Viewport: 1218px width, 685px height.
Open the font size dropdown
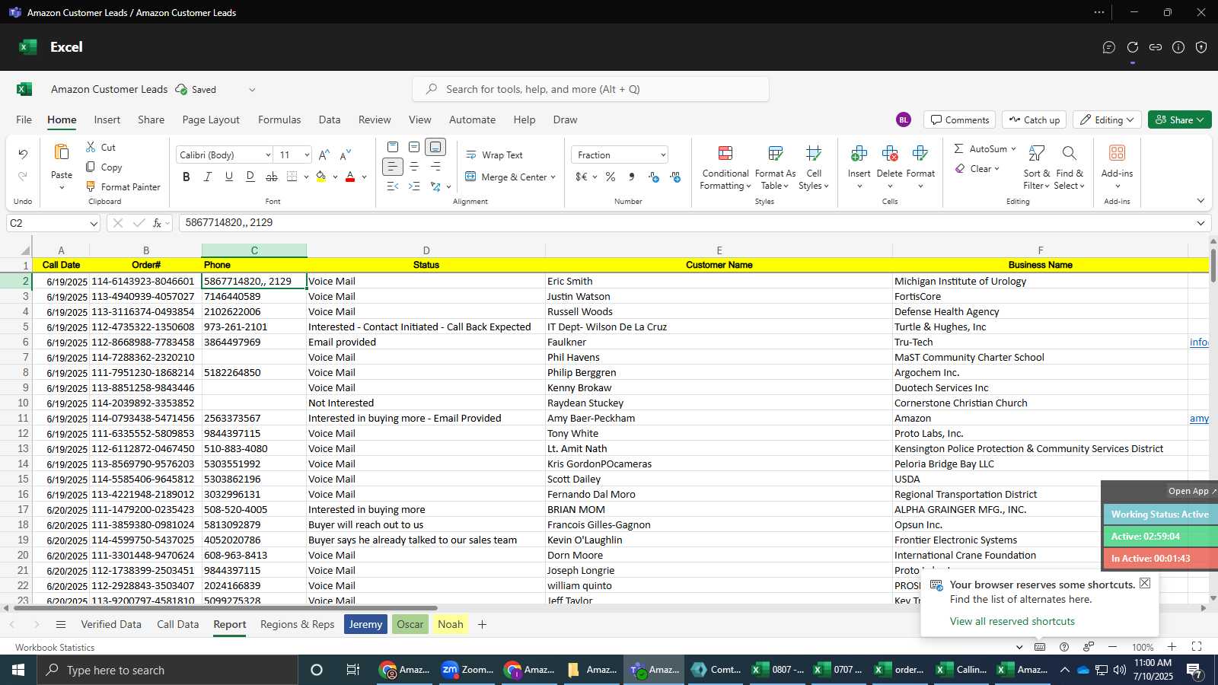tap(307, 155)
